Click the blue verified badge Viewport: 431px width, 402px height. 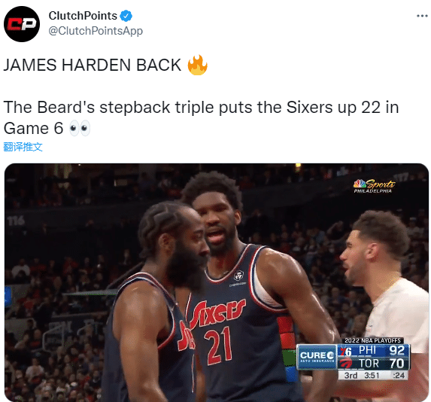point(126,16)
